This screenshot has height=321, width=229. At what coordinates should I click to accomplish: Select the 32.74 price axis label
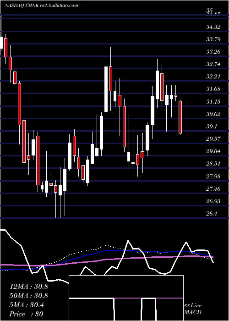[213, 64]
